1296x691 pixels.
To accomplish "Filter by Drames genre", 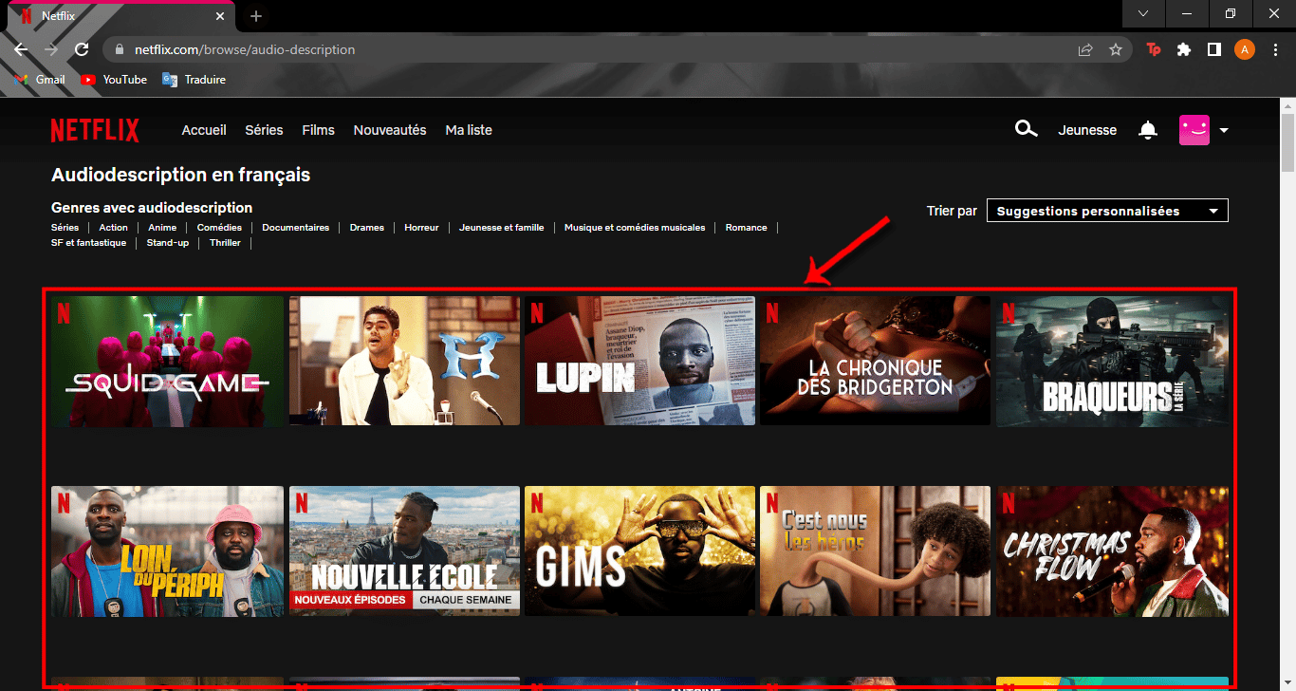I will 366,228.
